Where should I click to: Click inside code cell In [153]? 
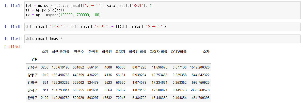tap(162, 27)
